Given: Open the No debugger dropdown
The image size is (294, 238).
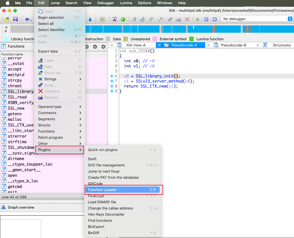Looking at the screenshot, I should pos(257,19).
